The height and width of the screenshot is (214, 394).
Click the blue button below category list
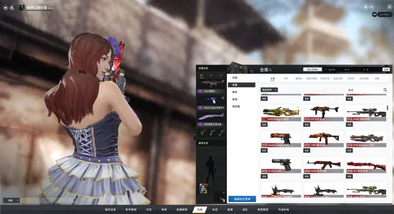(x=242, y=199)
